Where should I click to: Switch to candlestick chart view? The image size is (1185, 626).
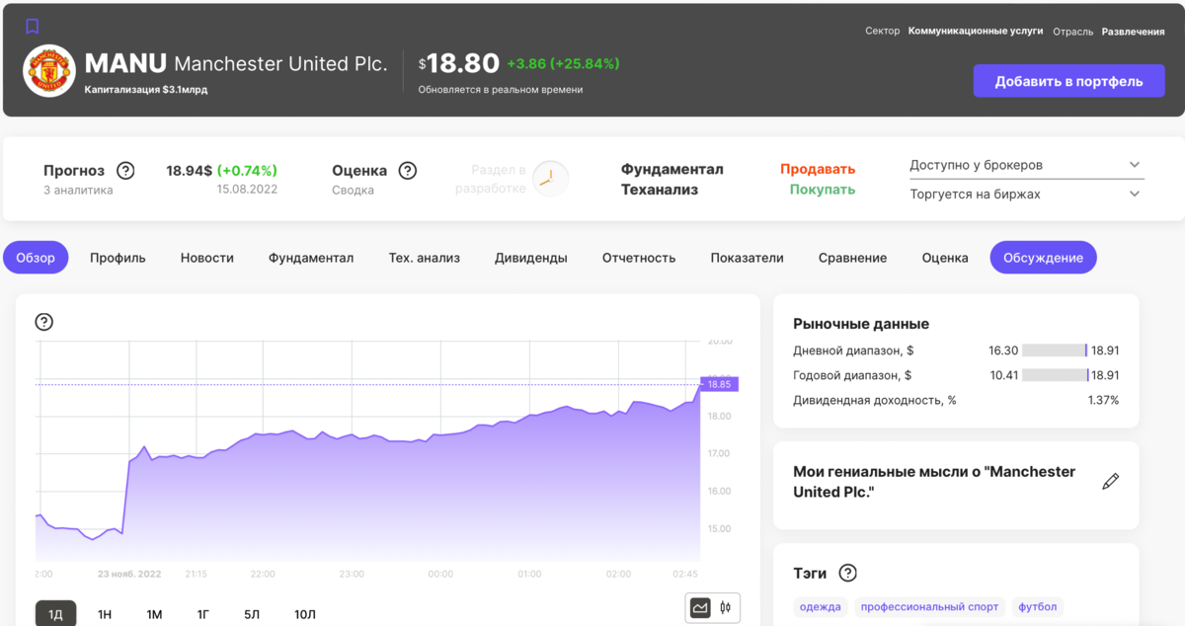[x=726, y=607]
